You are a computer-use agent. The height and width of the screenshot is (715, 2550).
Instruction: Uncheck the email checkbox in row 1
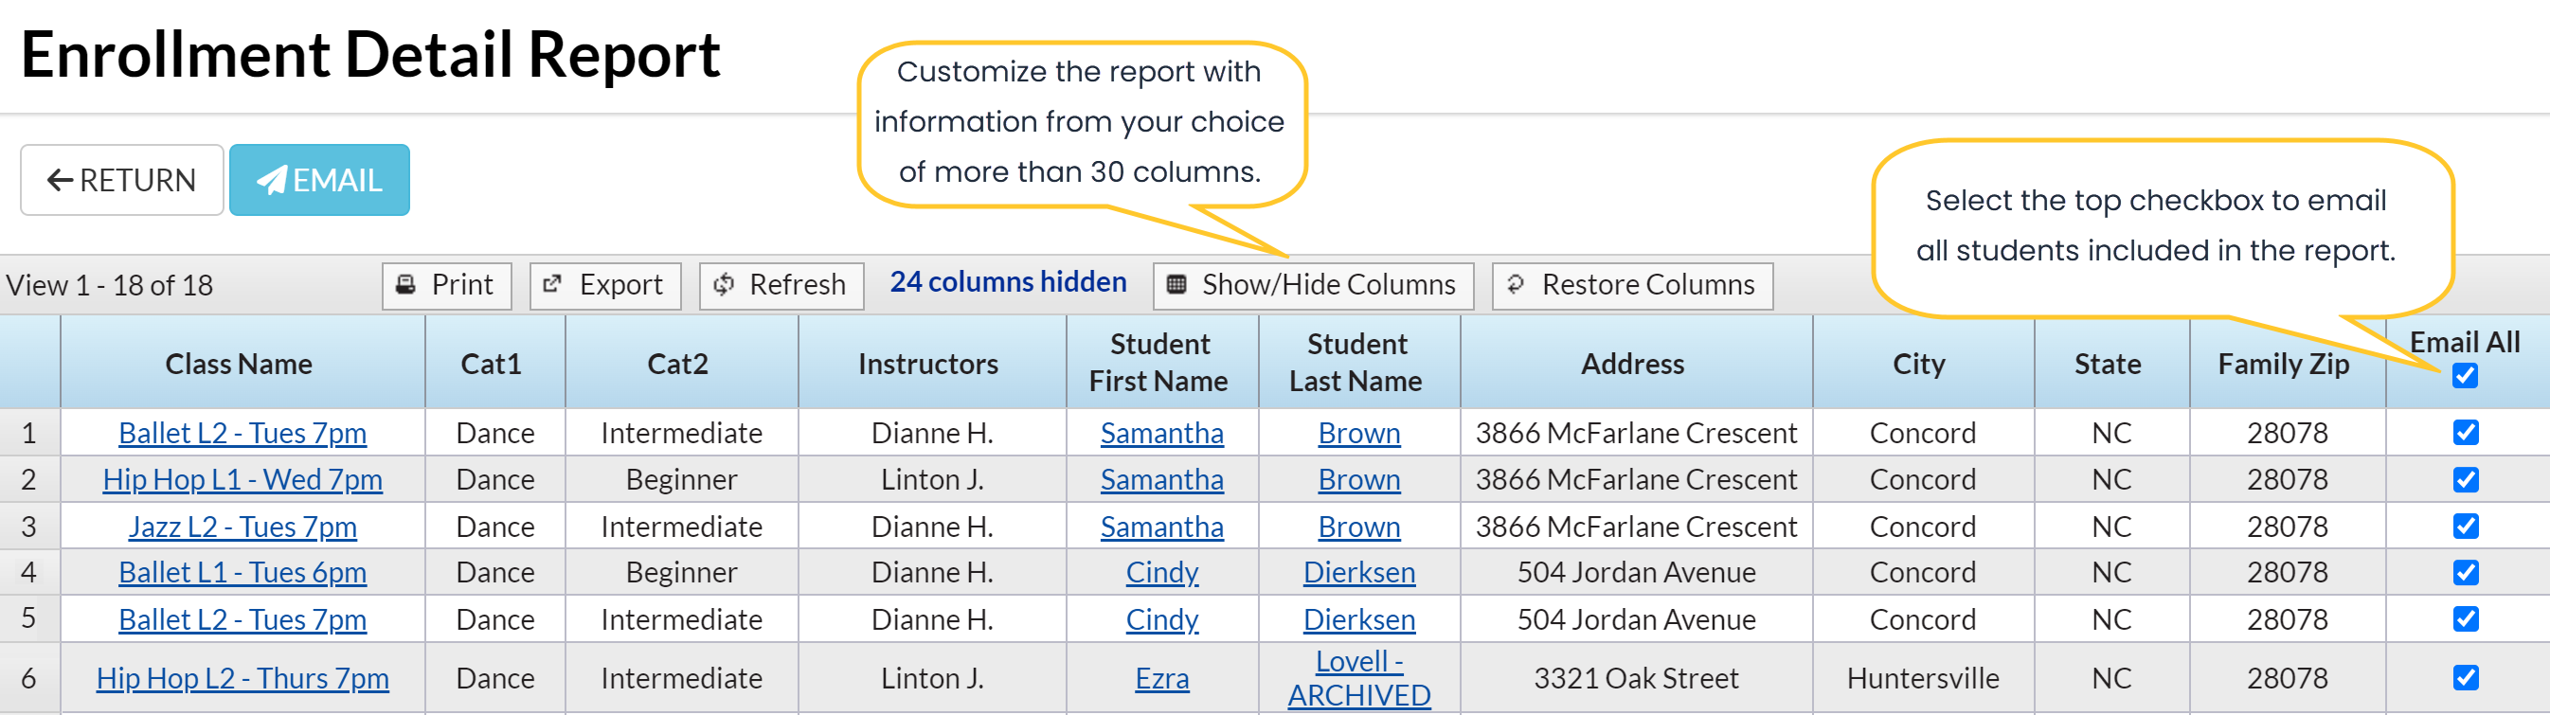(x=2465, y=433)
